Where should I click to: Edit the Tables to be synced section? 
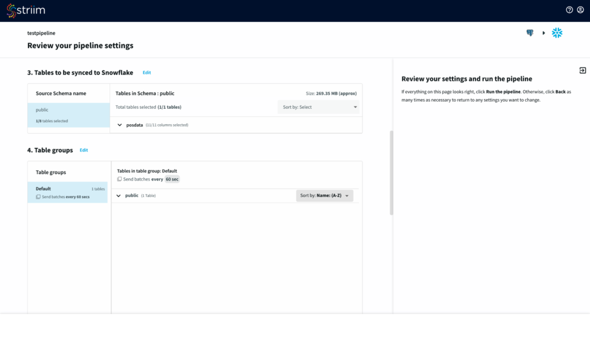click(147, 72)
